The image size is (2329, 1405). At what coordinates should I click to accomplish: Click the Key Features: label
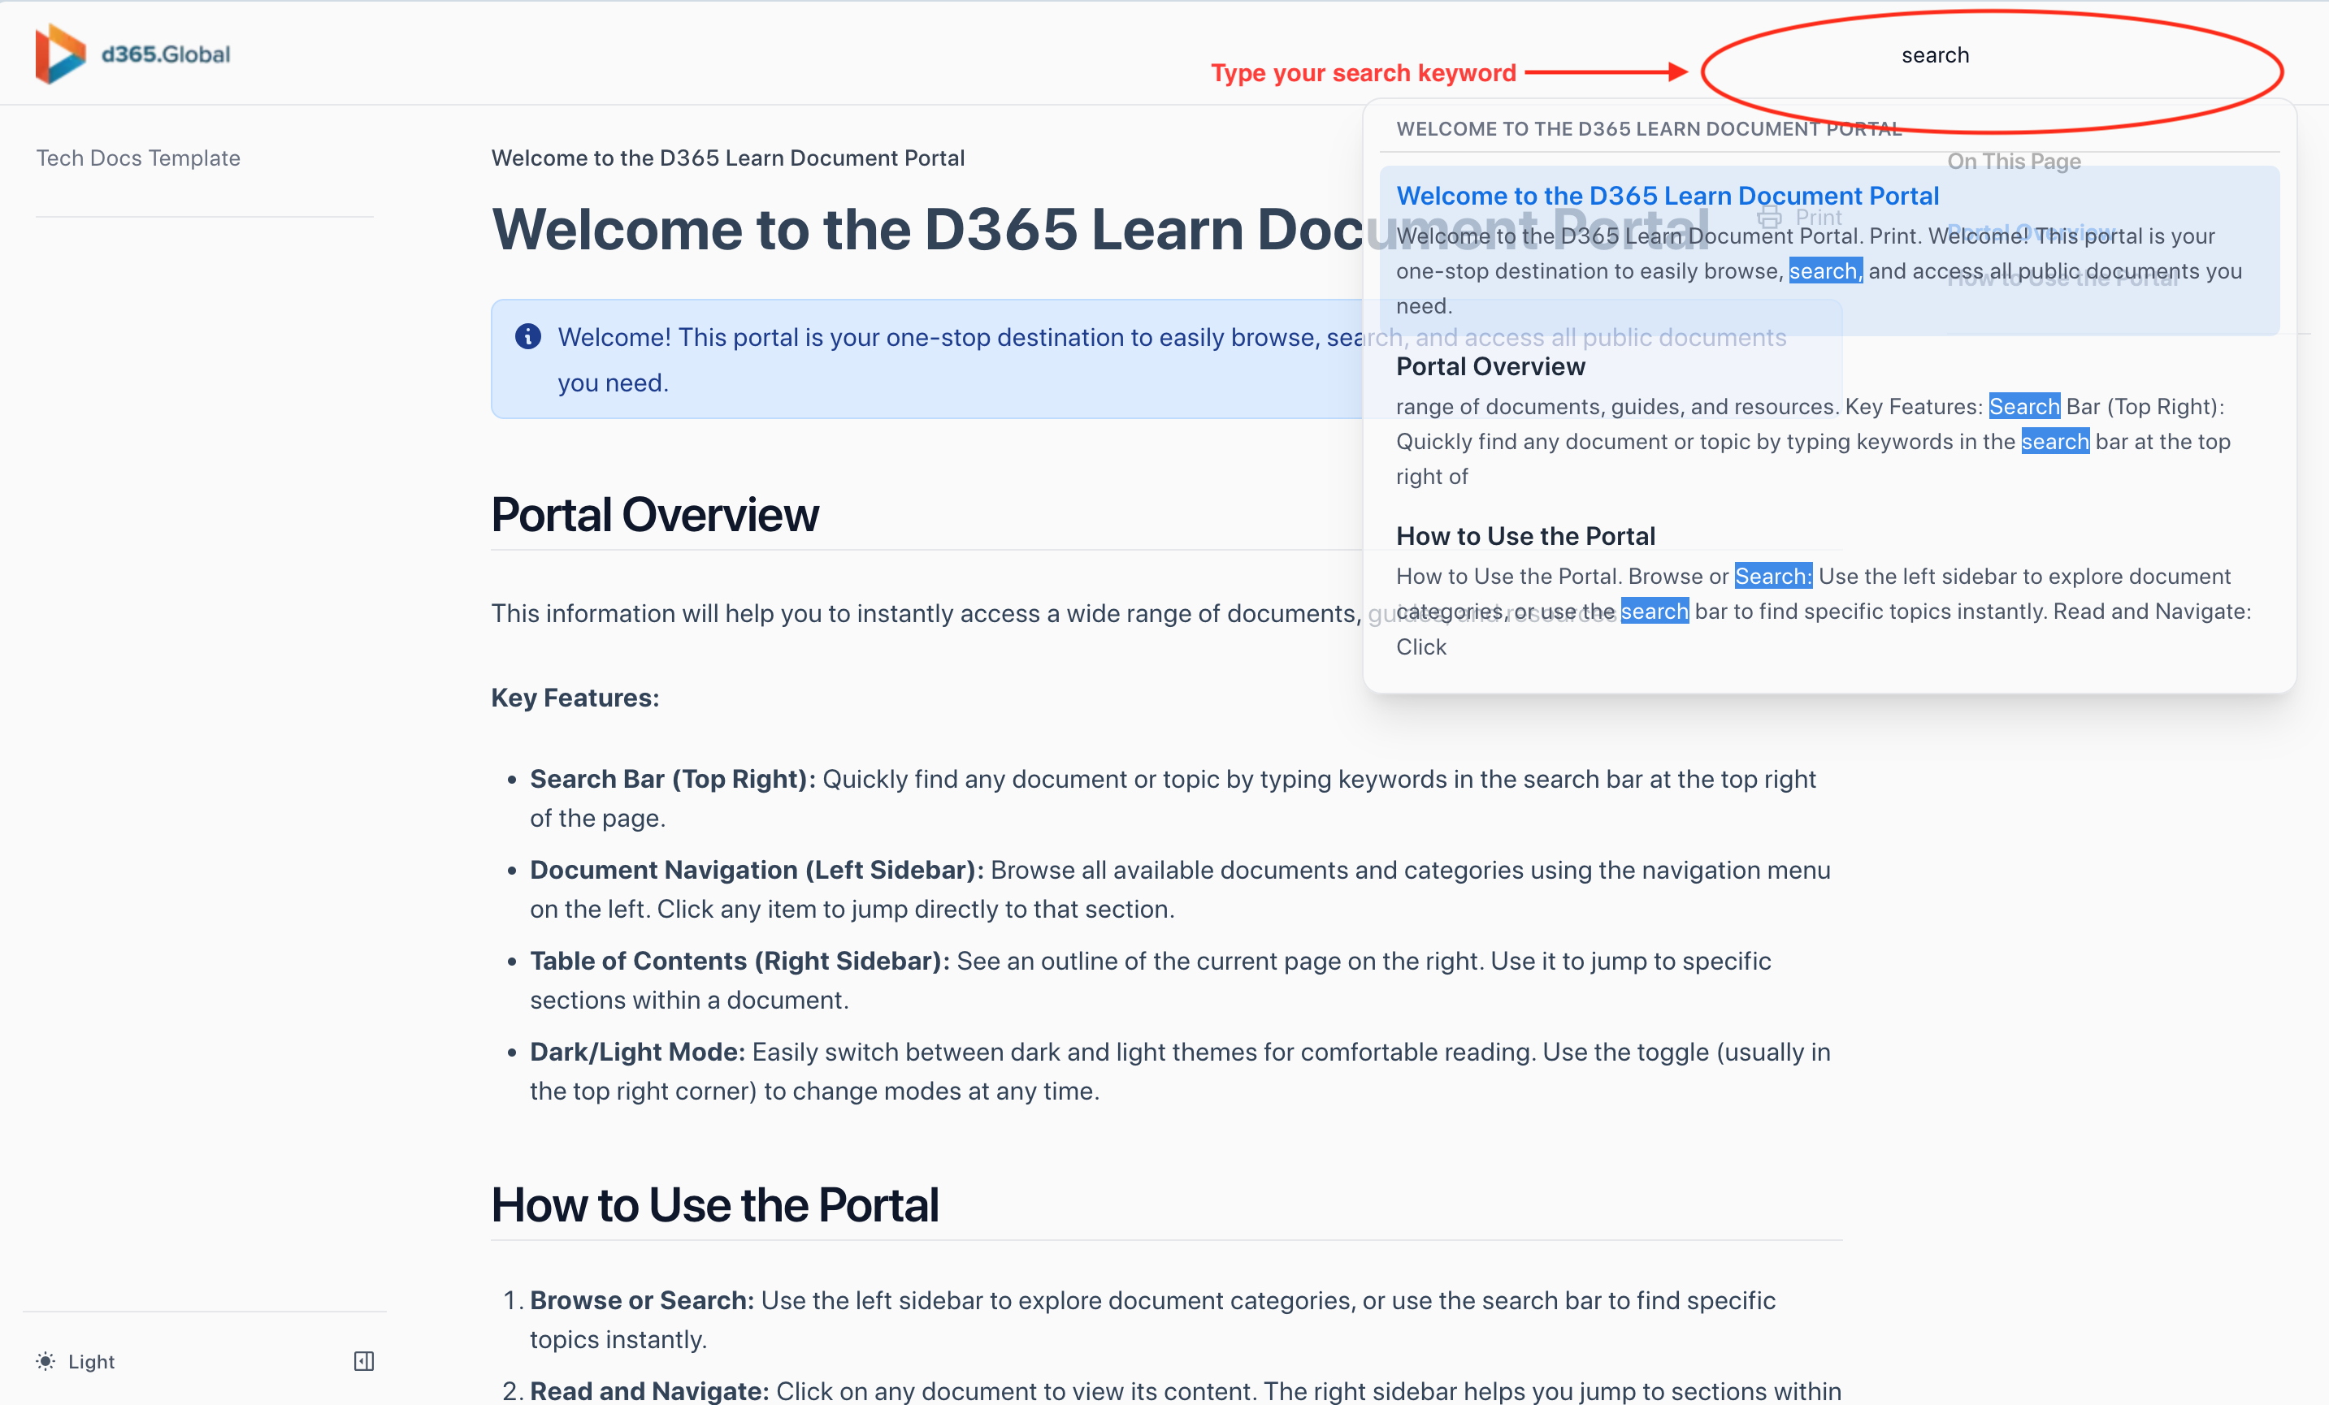575,698
